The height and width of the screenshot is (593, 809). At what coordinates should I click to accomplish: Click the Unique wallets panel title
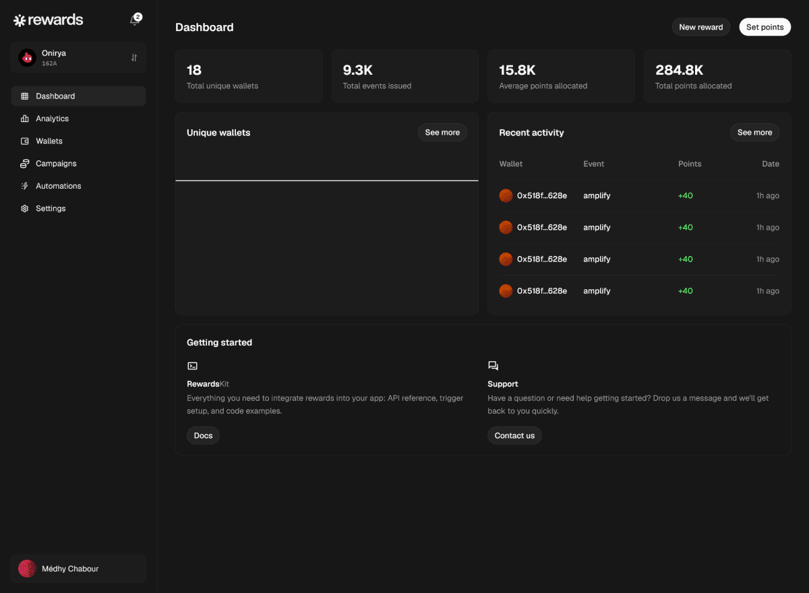tap(218, 133)
